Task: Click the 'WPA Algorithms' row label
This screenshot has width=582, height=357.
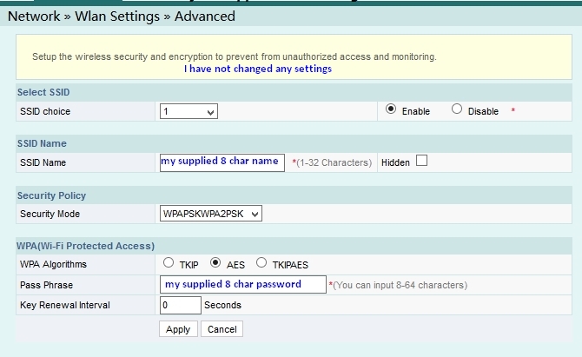Action: (x=54, y=264)
